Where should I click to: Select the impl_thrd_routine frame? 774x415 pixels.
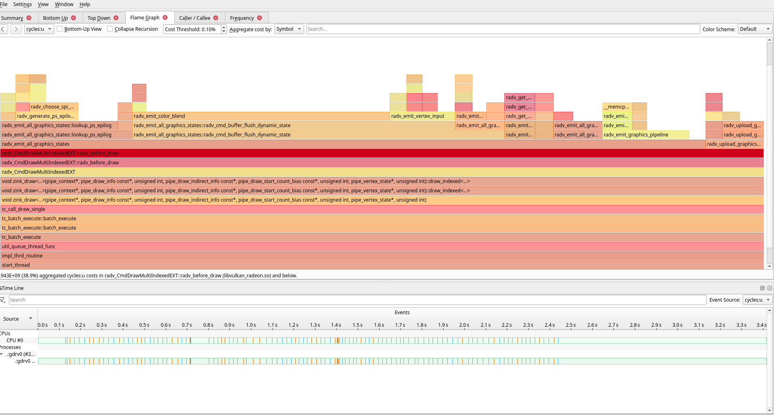click(382, 256)
